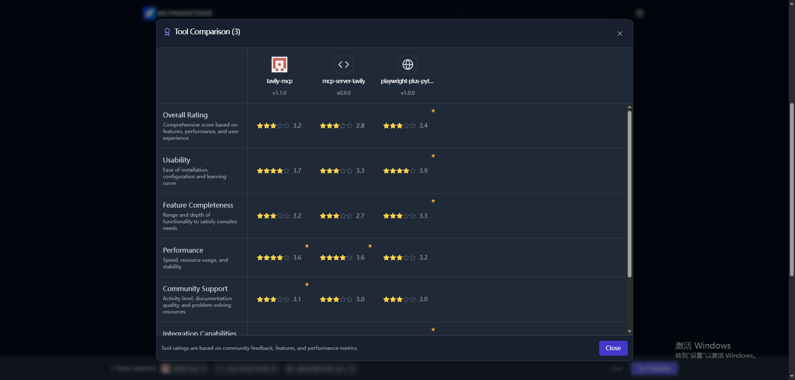The width and height of the screenshot is (795, 380).
Task: Click the footer note about community feedback
Action: tap(259, 348)
